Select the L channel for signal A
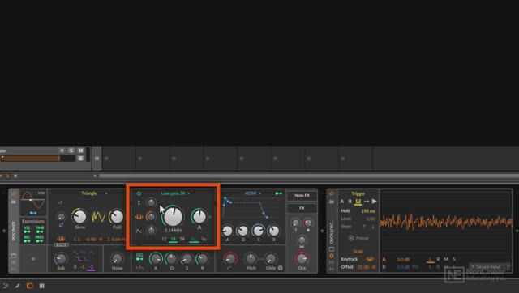Image resolution: width=519 pixels, height=293 pixels. click(431, 259)
